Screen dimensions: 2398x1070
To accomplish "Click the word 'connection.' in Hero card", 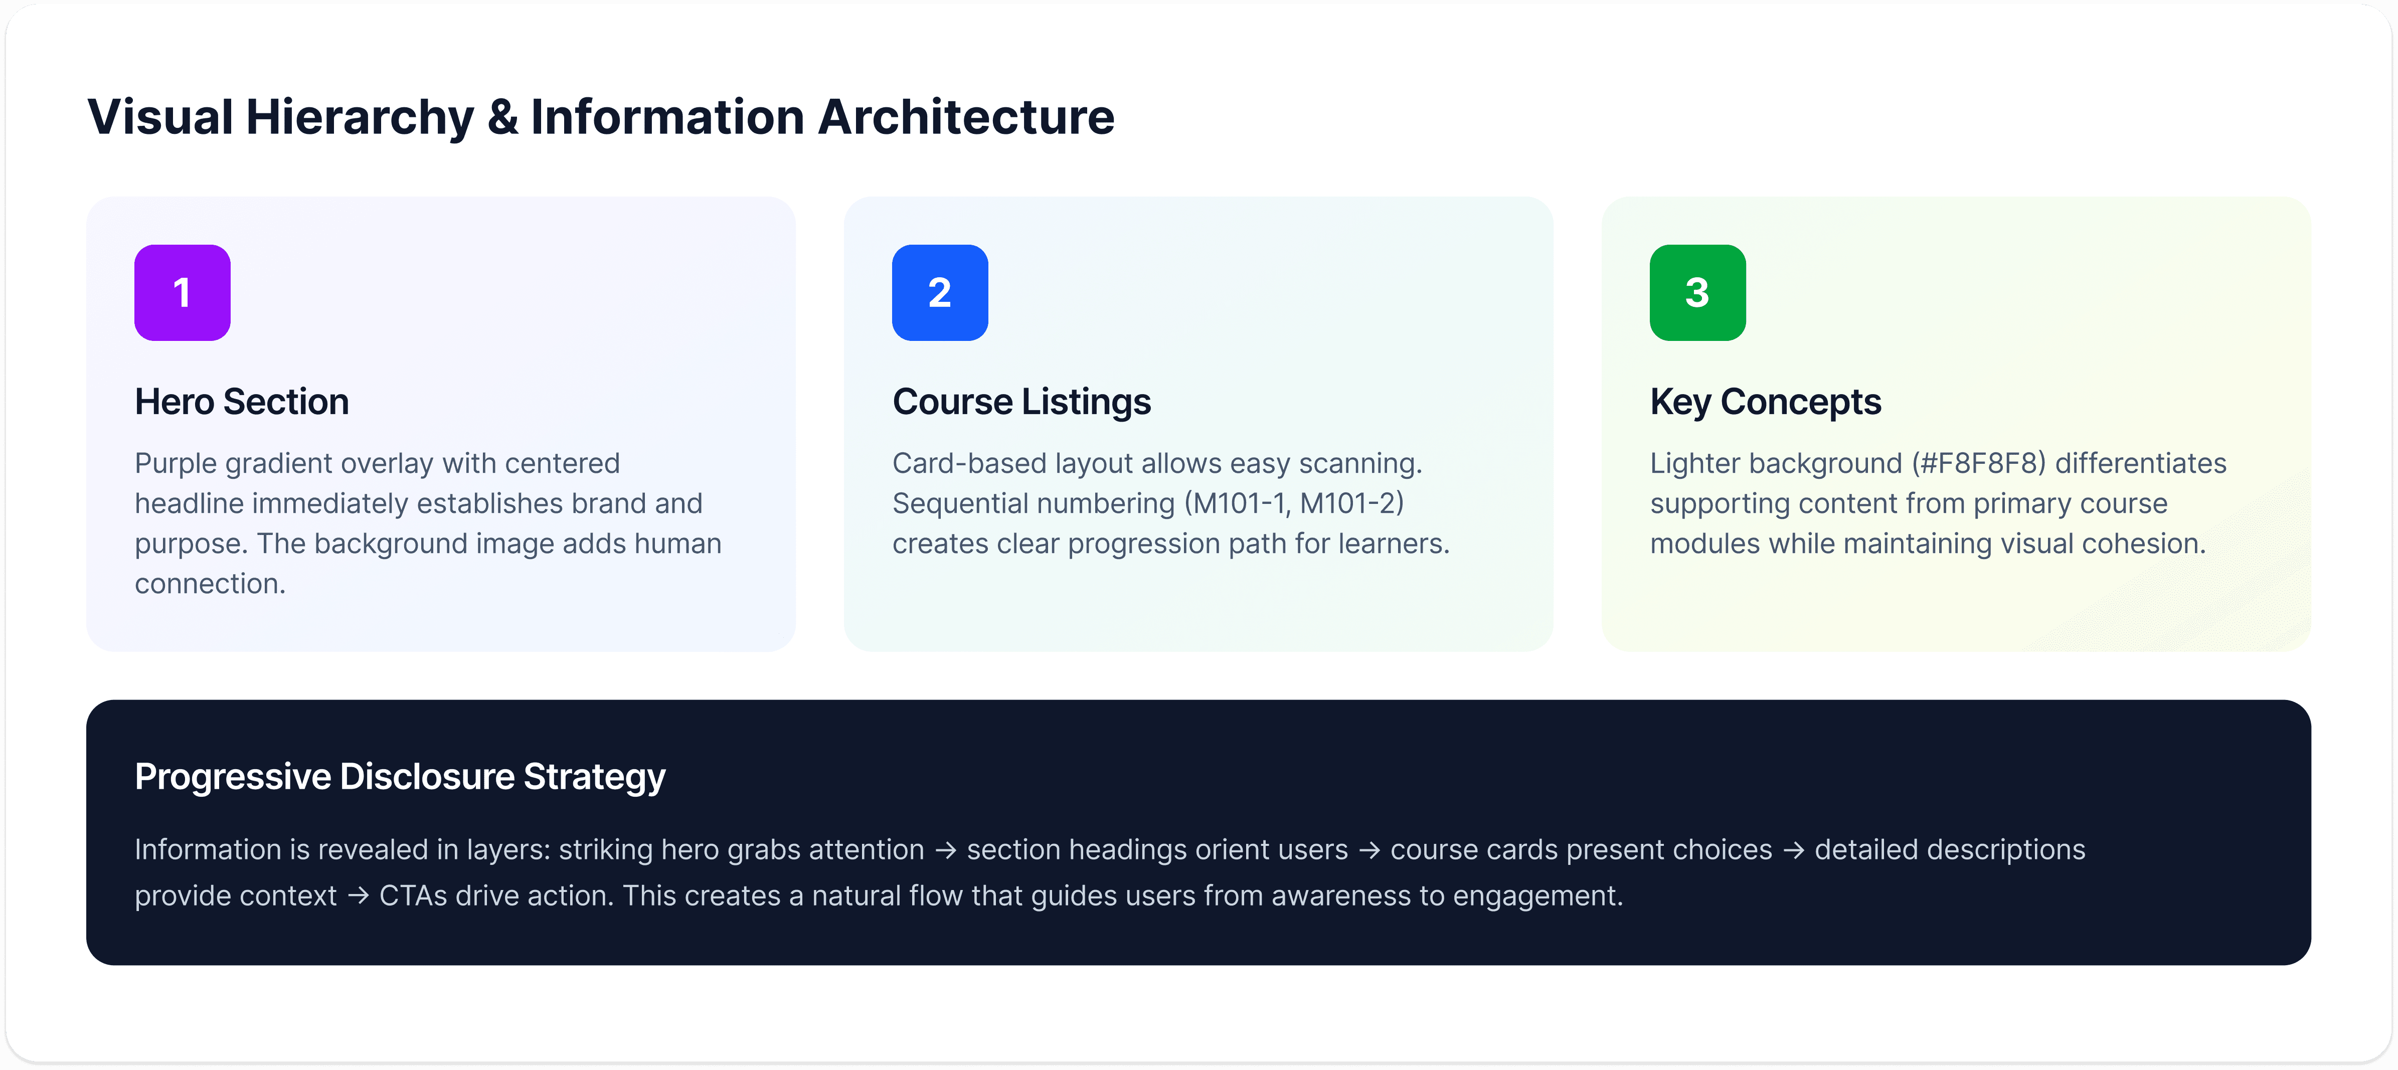I will click(210, 584).
